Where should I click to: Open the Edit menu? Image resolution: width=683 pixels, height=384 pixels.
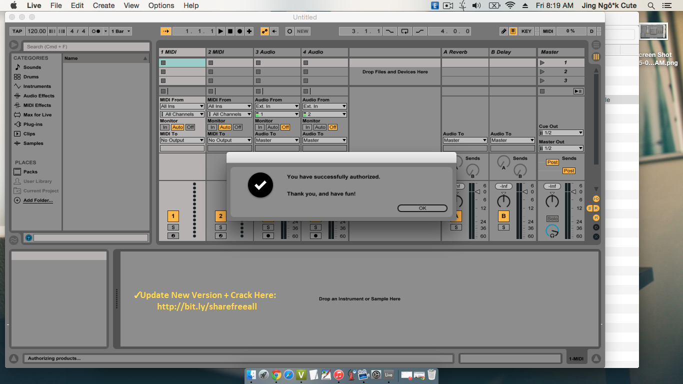point(77,5)
